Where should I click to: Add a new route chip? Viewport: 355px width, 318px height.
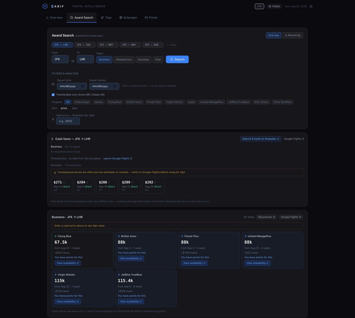(171, 45)
